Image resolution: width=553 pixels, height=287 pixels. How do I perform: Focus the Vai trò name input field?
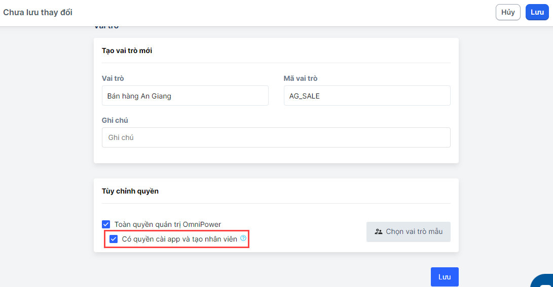click(x=185, y=95)
